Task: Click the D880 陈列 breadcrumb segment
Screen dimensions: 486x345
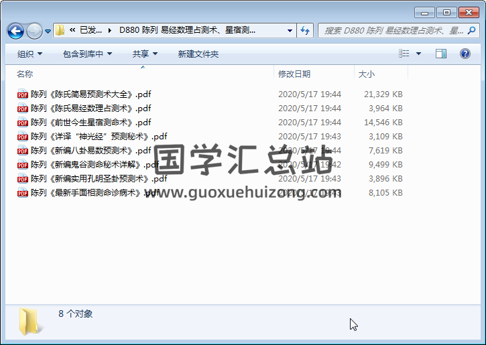Action: pyautogui.click(x=187, y=30)
